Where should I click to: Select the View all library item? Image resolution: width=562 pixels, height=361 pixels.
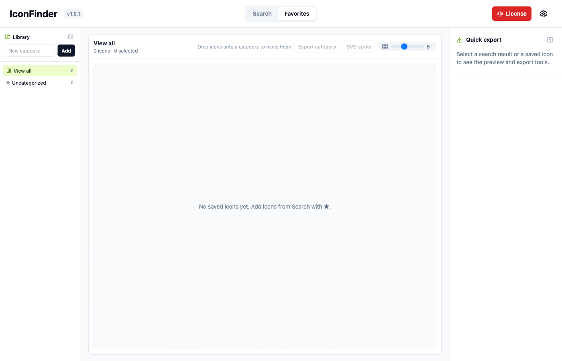point(40,71)
